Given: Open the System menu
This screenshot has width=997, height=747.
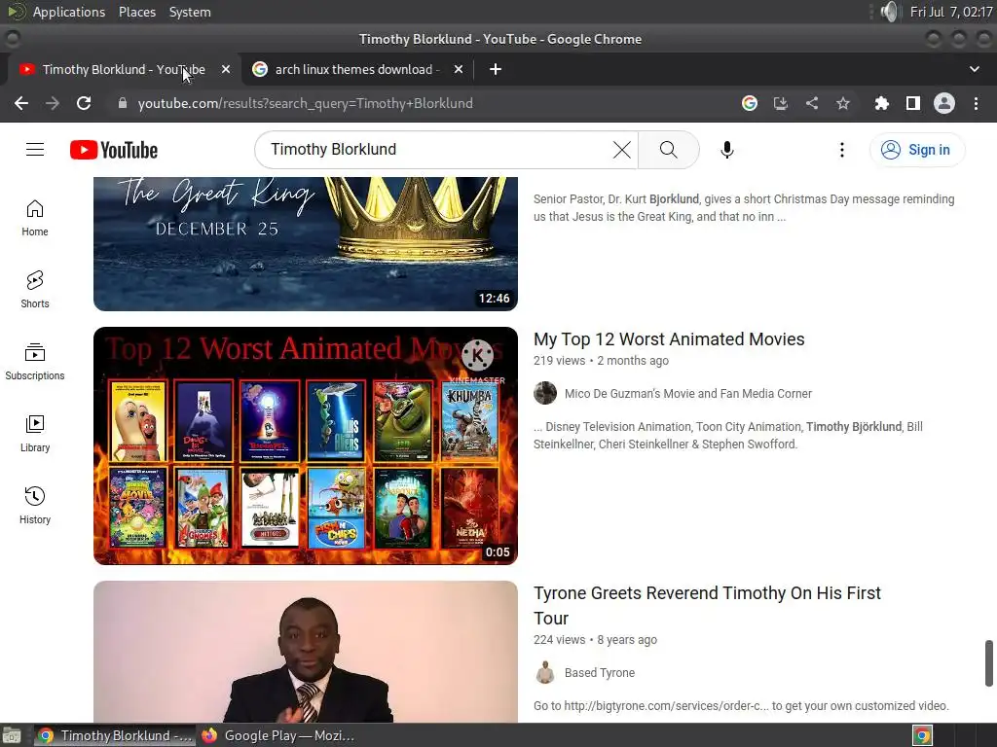Looking at the screenshot, I should 190,12.
